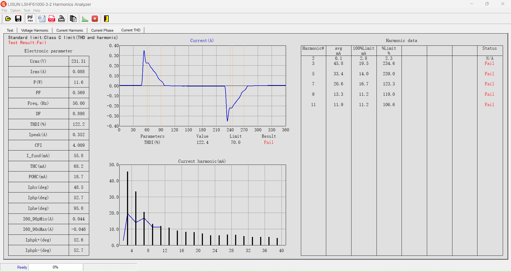The image size is (511, 272).
Task: Export the report to a Word document
Action: 42,19
